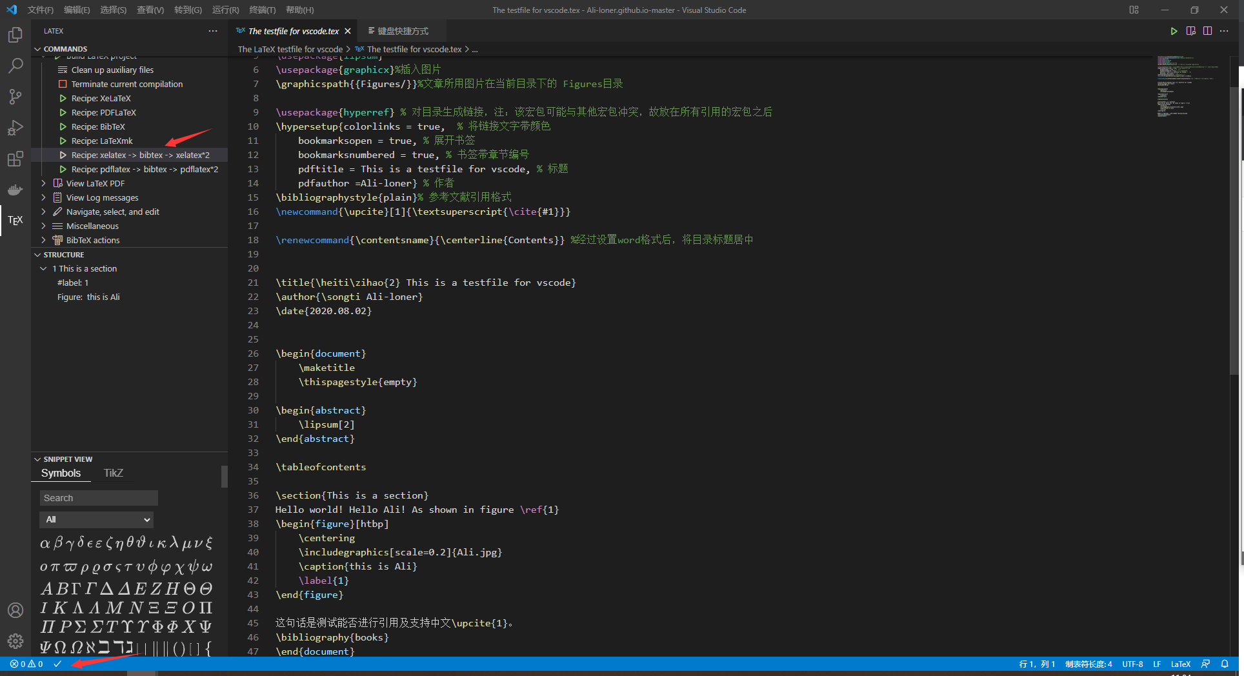Open notifications bell in status bar

pos(1225,664)
